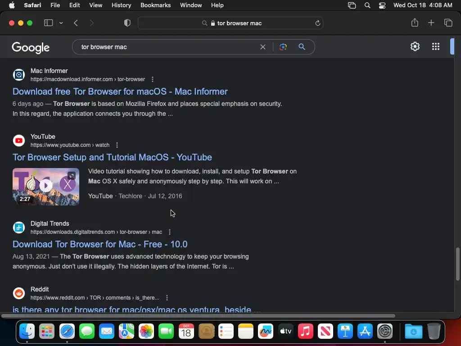Open Download free Tor Browser Mac Informer link

[120, 91]
